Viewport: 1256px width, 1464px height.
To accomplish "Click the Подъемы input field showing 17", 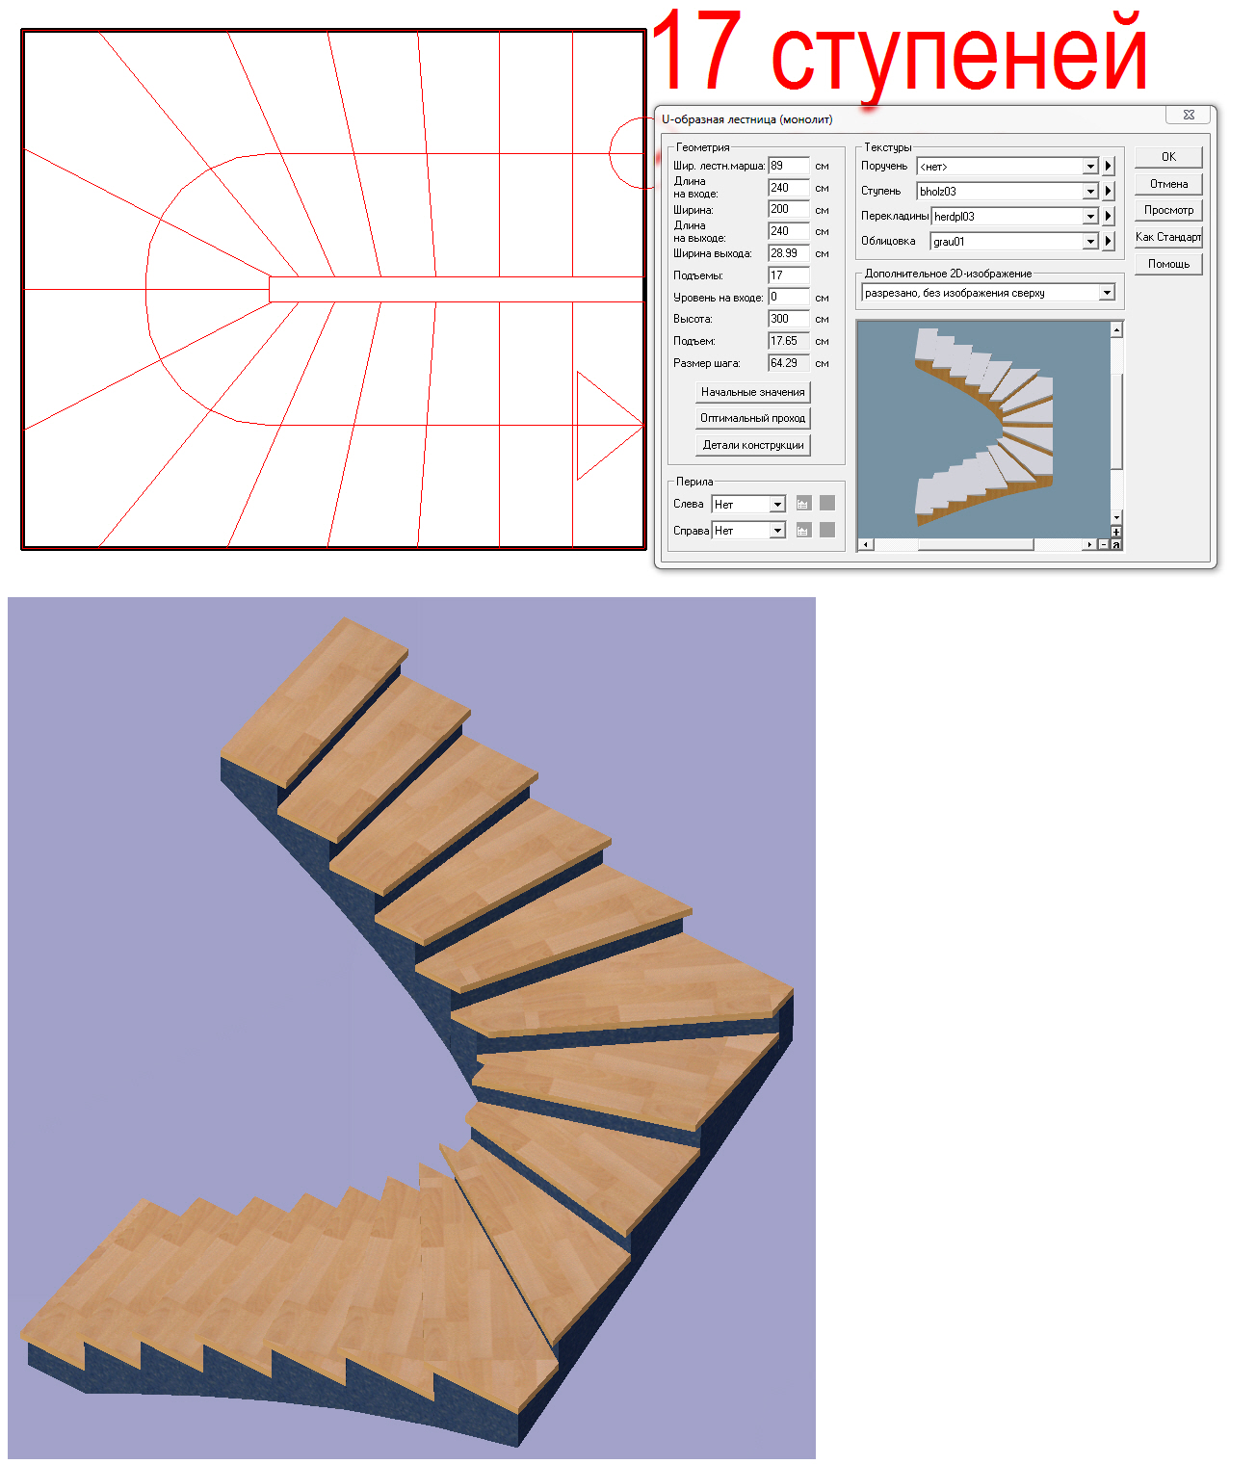I will [x=789, y=274].
